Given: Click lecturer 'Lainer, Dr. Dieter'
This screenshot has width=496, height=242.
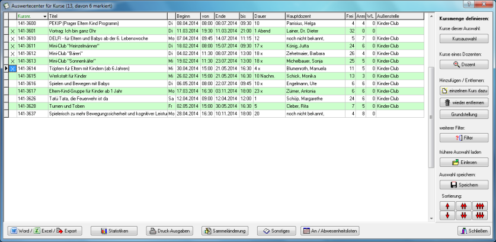Looking at the screenshot, I should pos(301,31).
